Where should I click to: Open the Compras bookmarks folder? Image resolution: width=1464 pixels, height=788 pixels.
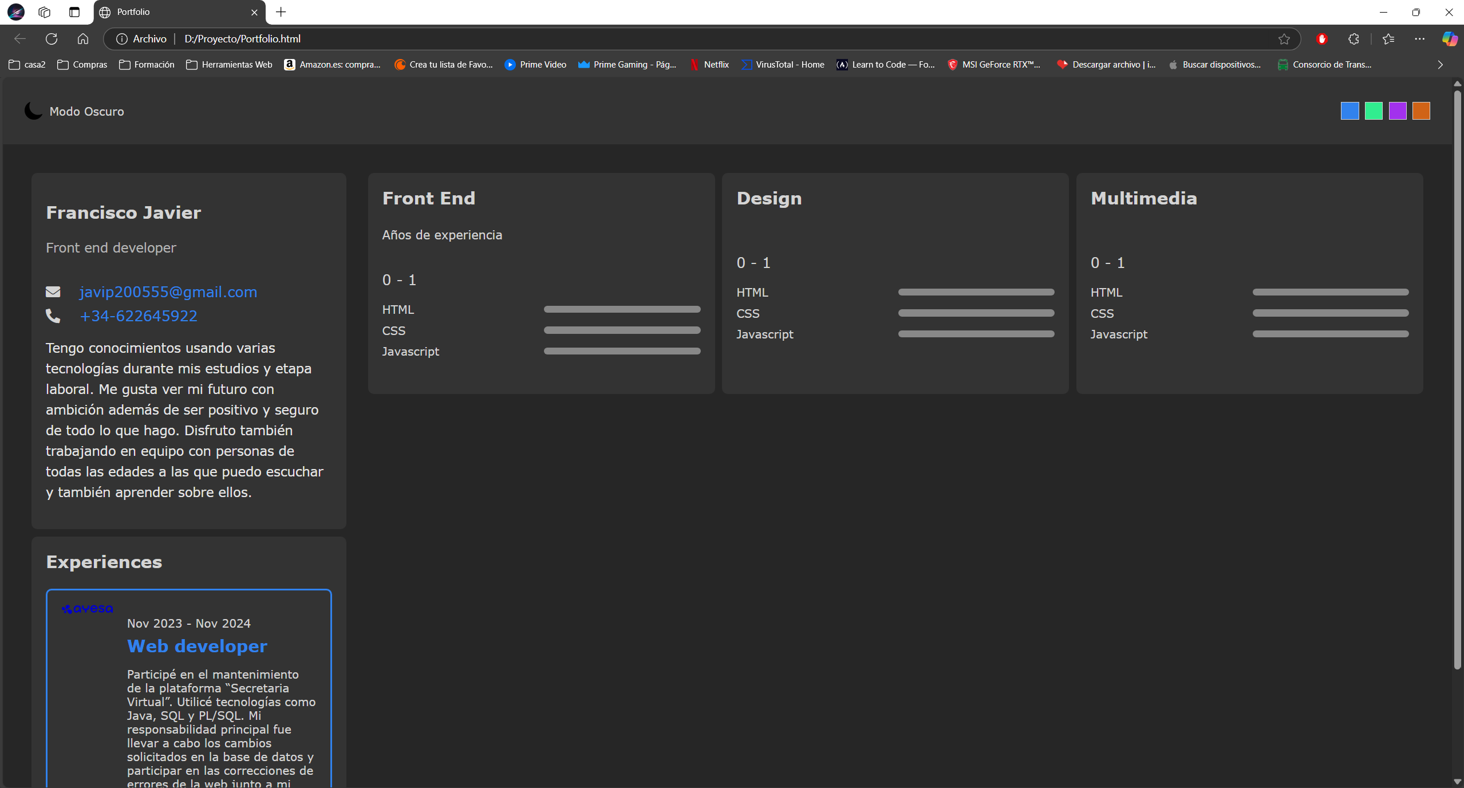coord(82,65)
